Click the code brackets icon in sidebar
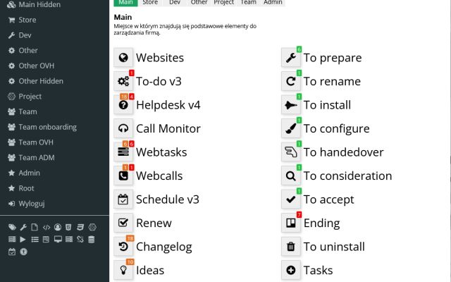Image resolution: width=451 pixels, height=282 pixels. coord(47,228)
